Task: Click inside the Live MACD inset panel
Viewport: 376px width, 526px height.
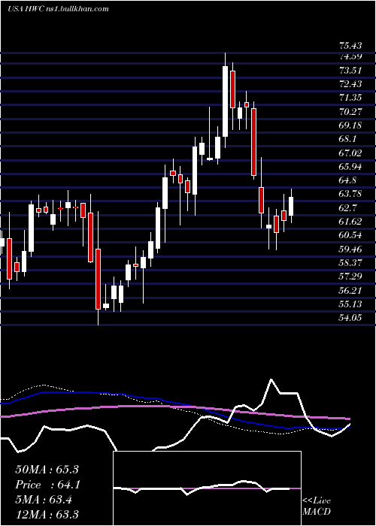Action: [207, 488]
